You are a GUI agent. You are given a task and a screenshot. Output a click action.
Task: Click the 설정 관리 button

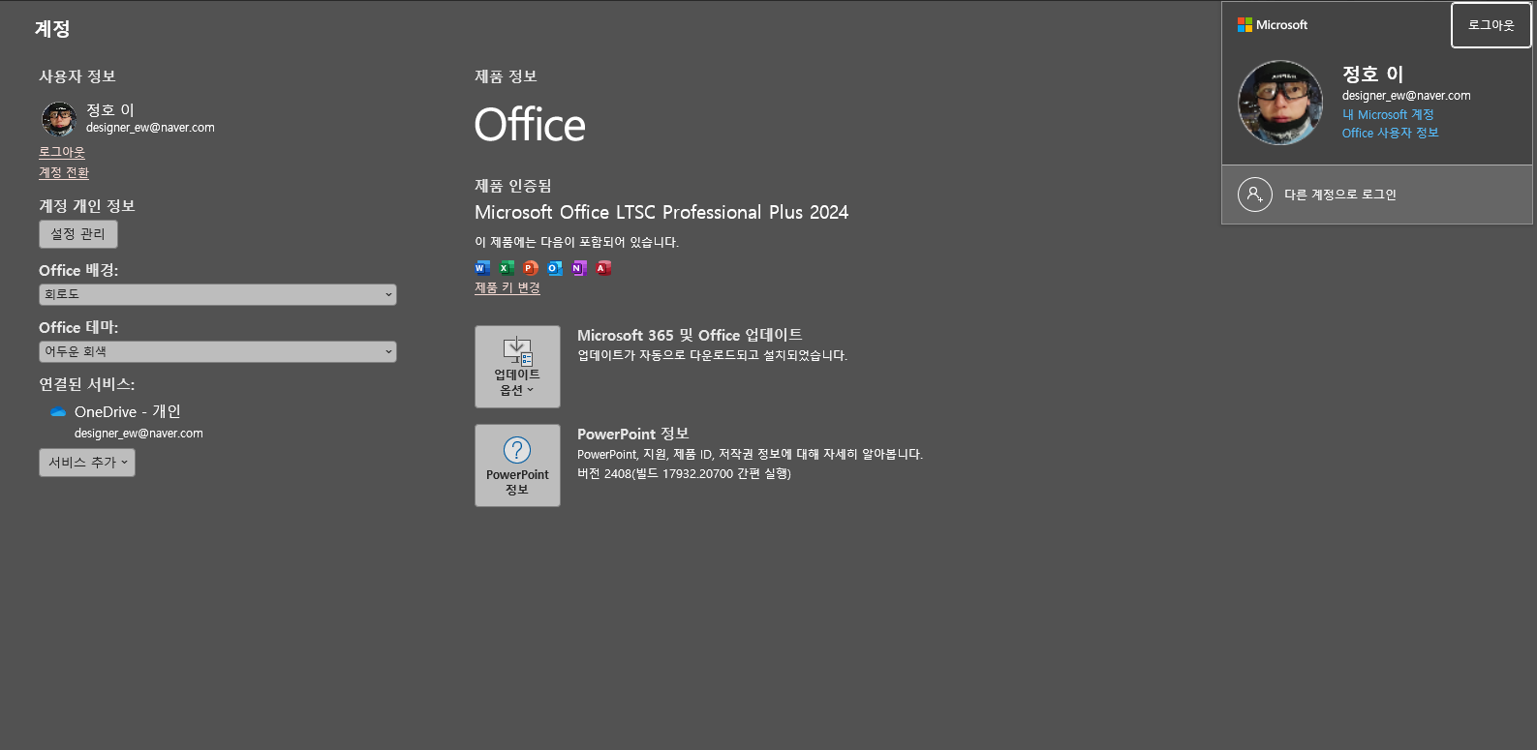click(x=78, y=234)
